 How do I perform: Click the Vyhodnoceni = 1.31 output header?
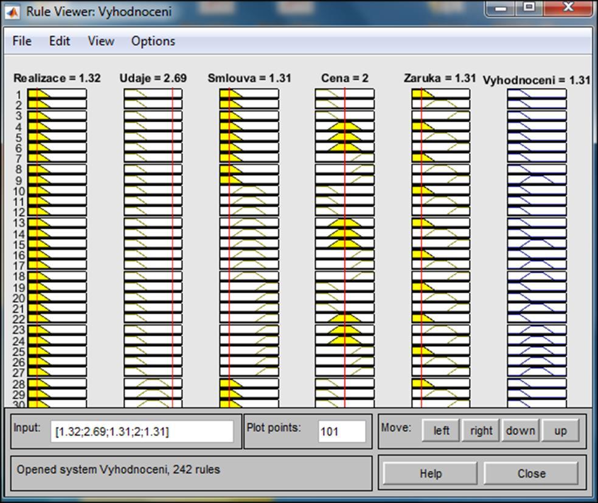pos(536,80)
